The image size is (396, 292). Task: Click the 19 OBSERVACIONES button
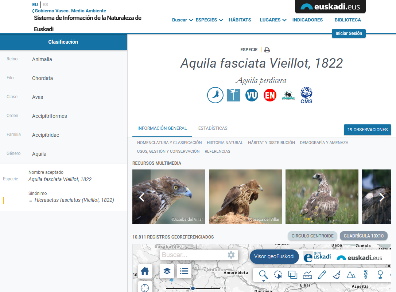tap(367, 129)
